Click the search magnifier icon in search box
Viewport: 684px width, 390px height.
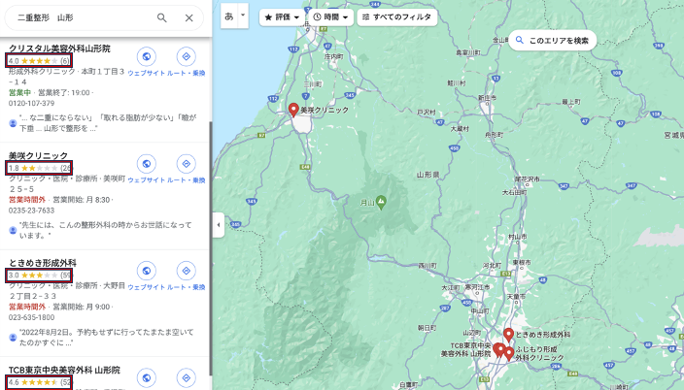click(x=162, y=17)
